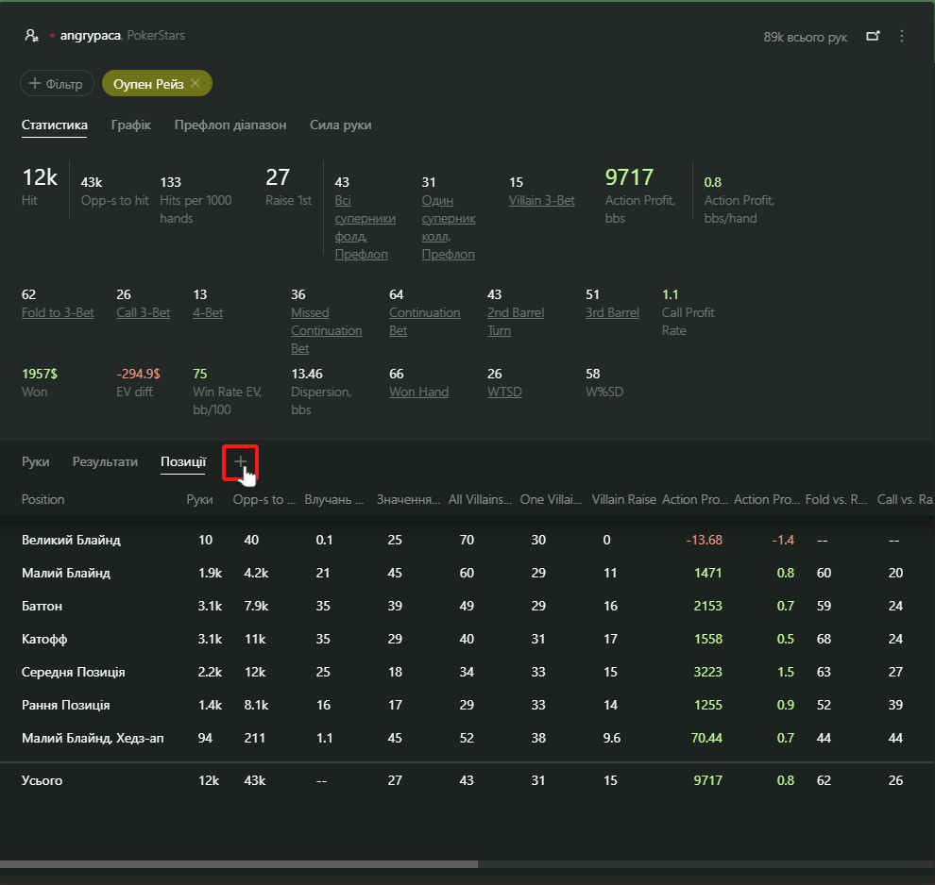
Task: Switch to the Графік tab
Action: click(x=130, y=125)
